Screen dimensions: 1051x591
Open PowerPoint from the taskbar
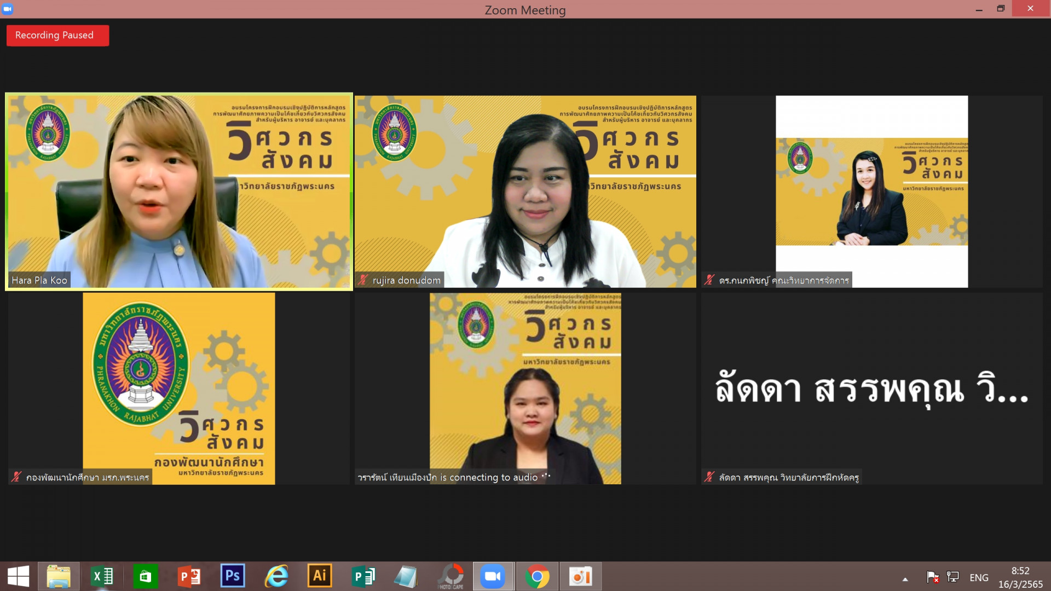click(x=189, y=576)
